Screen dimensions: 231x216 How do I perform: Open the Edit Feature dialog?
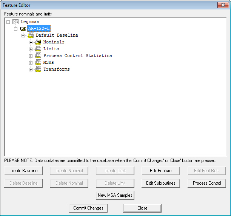tap(161, 171)
